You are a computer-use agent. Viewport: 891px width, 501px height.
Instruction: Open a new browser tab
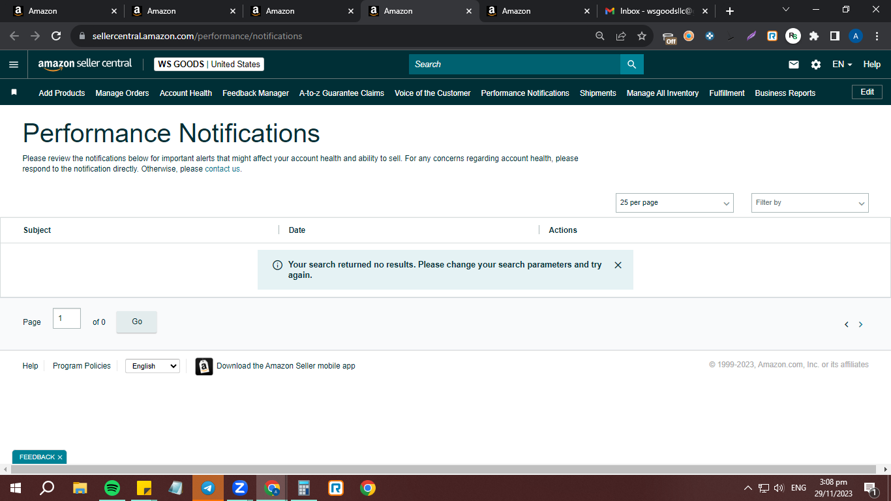730,11
